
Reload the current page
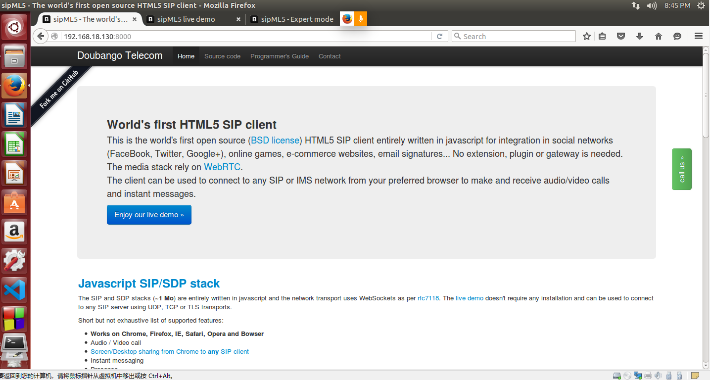[x=439, y=36]
